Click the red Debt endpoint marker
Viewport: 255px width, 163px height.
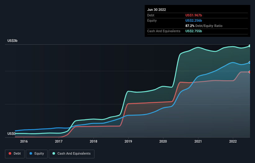pos(250,72)
